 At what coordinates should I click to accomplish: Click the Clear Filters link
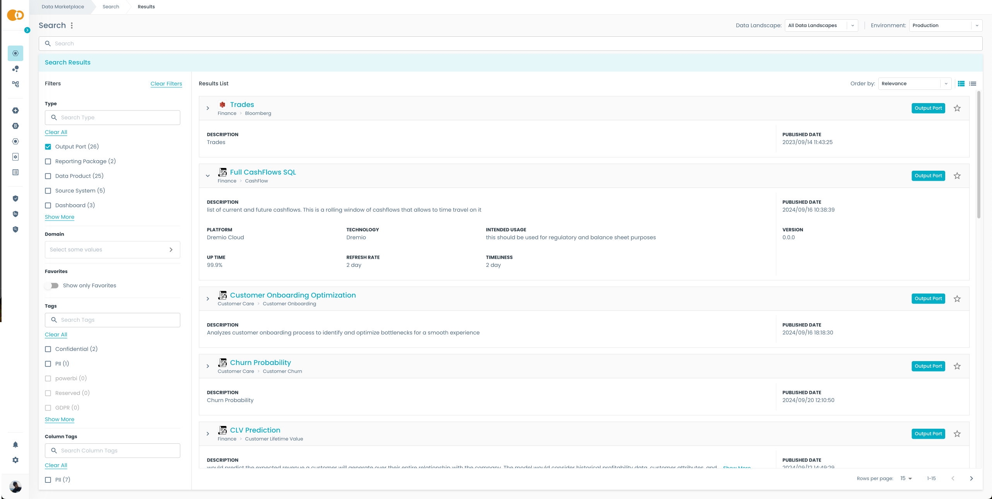pos(166,83)
